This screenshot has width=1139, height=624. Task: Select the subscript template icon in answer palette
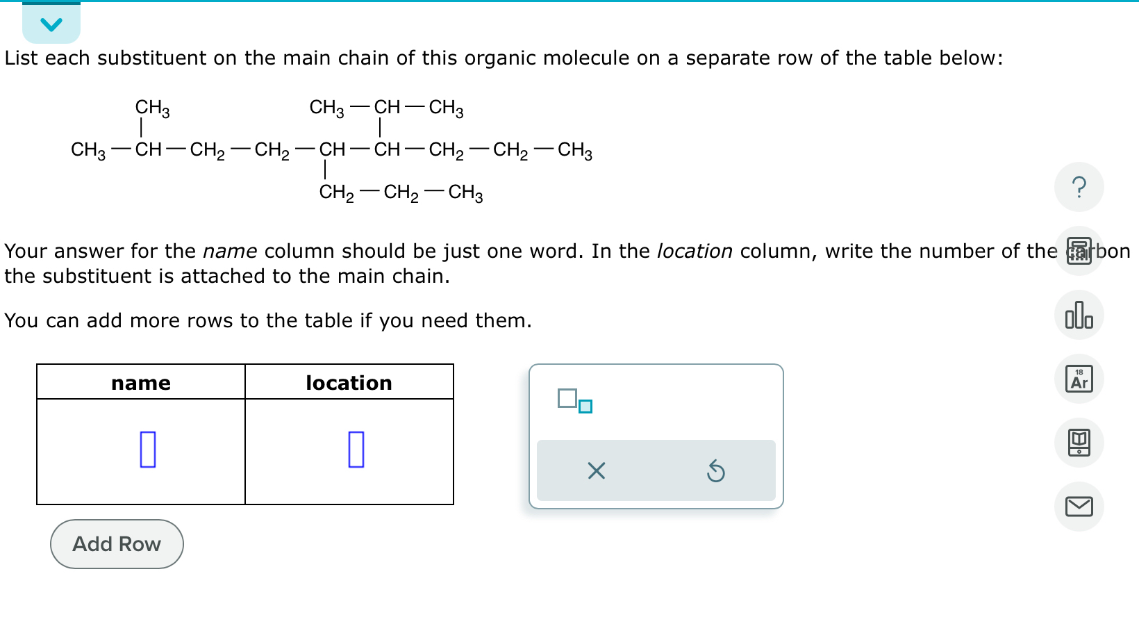[x=574, y=400]
